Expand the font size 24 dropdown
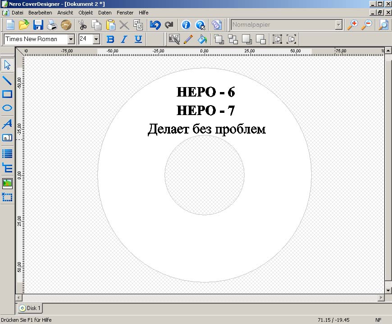The width and height of the screenshot is (392, 324). tap(96, 39)
